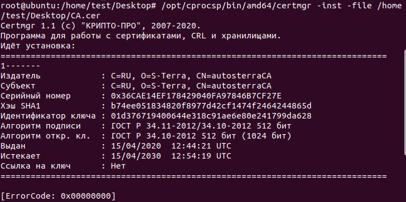Click the Программа для работы description line
This screenshot has height=202, width=406.
(x=141, y=36)
